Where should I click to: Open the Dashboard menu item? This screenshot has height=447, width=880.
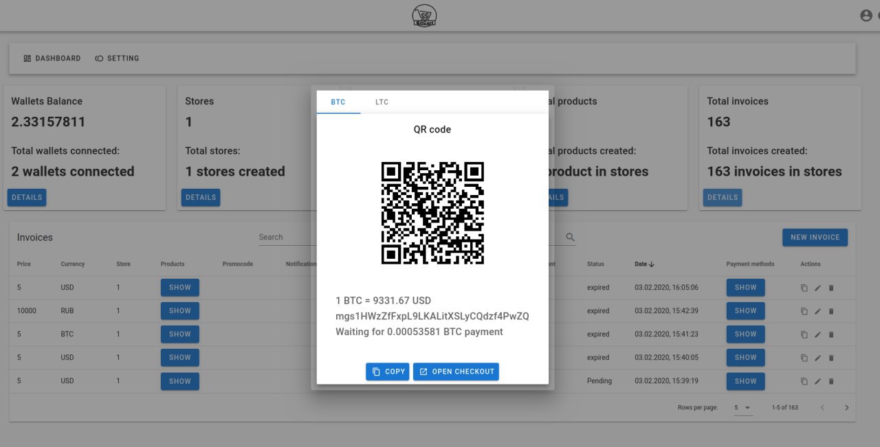tap(52, 58)
